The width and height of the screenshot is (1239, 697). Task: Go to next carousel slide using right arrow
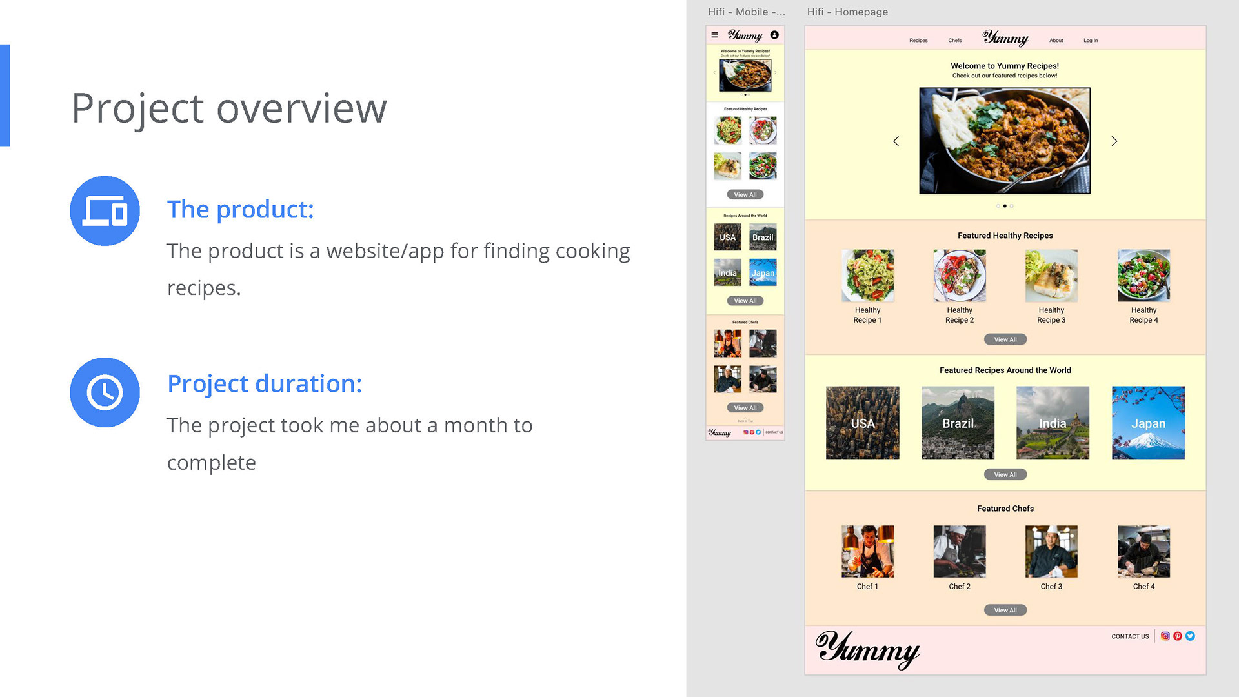(1114, 141)
